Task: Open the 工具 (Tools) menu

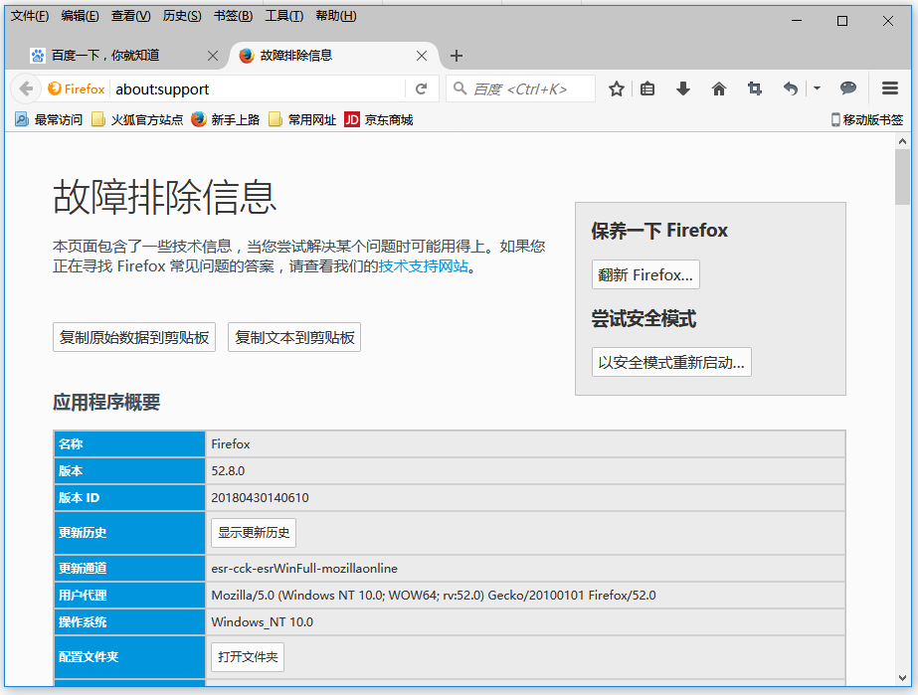Action: 283,16
